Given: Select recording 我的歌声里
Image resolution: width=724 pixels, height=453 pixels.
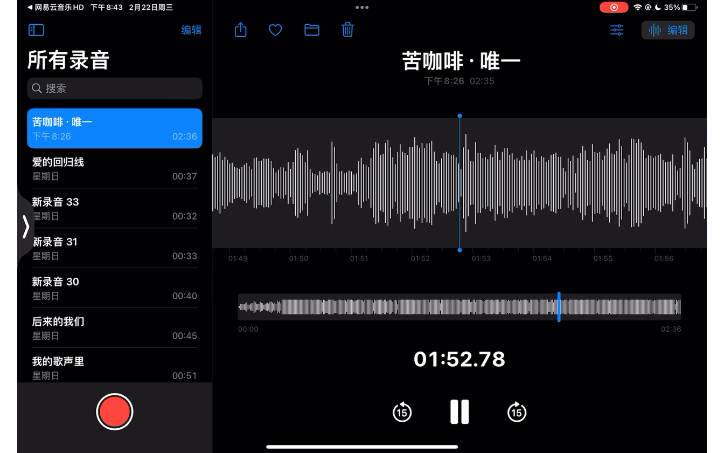Looking at the screenshot, I should 115,367.
